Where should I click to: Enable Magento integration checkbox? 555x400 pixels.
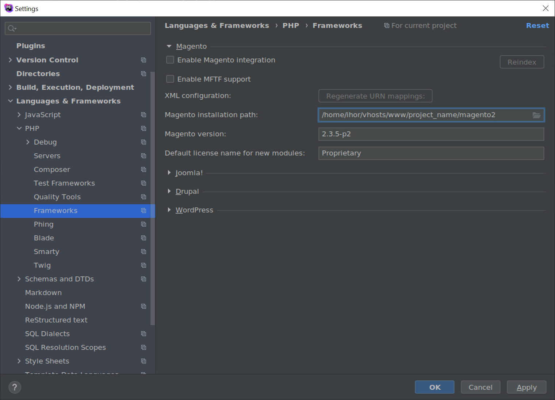click(170, 60)
